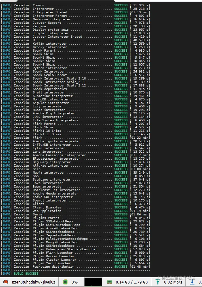Click the 'Zeppelin: Spark Parent' line
Image resolution: width=202 pixels, height=287 pixels.
pyautogui.click(x=75, y=50)
